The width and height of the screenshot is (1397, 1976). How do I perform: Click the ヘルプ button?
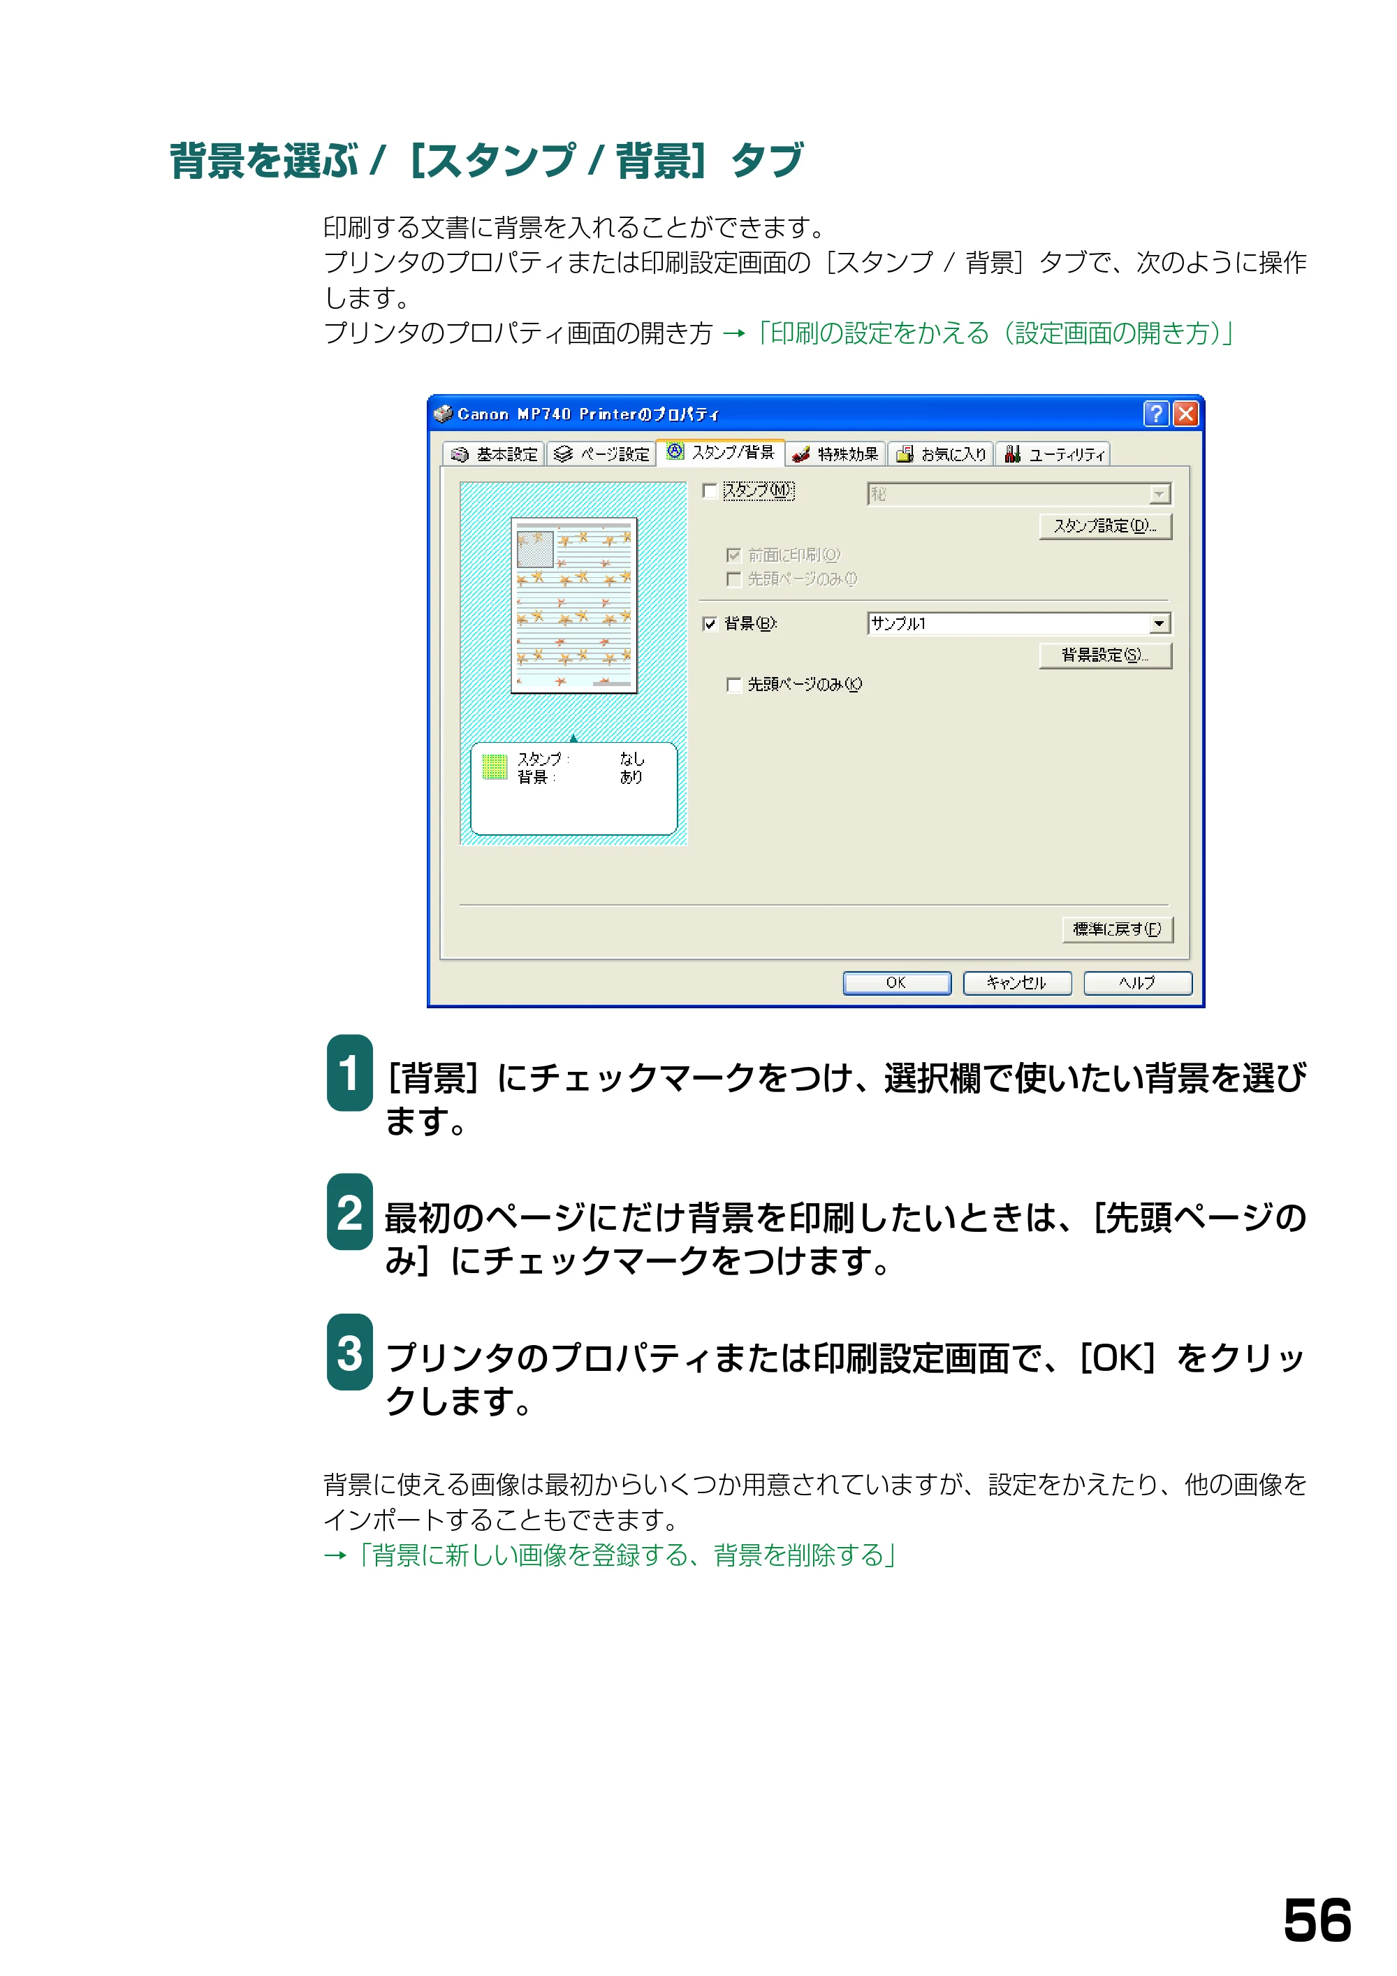tap(1137, 983)
